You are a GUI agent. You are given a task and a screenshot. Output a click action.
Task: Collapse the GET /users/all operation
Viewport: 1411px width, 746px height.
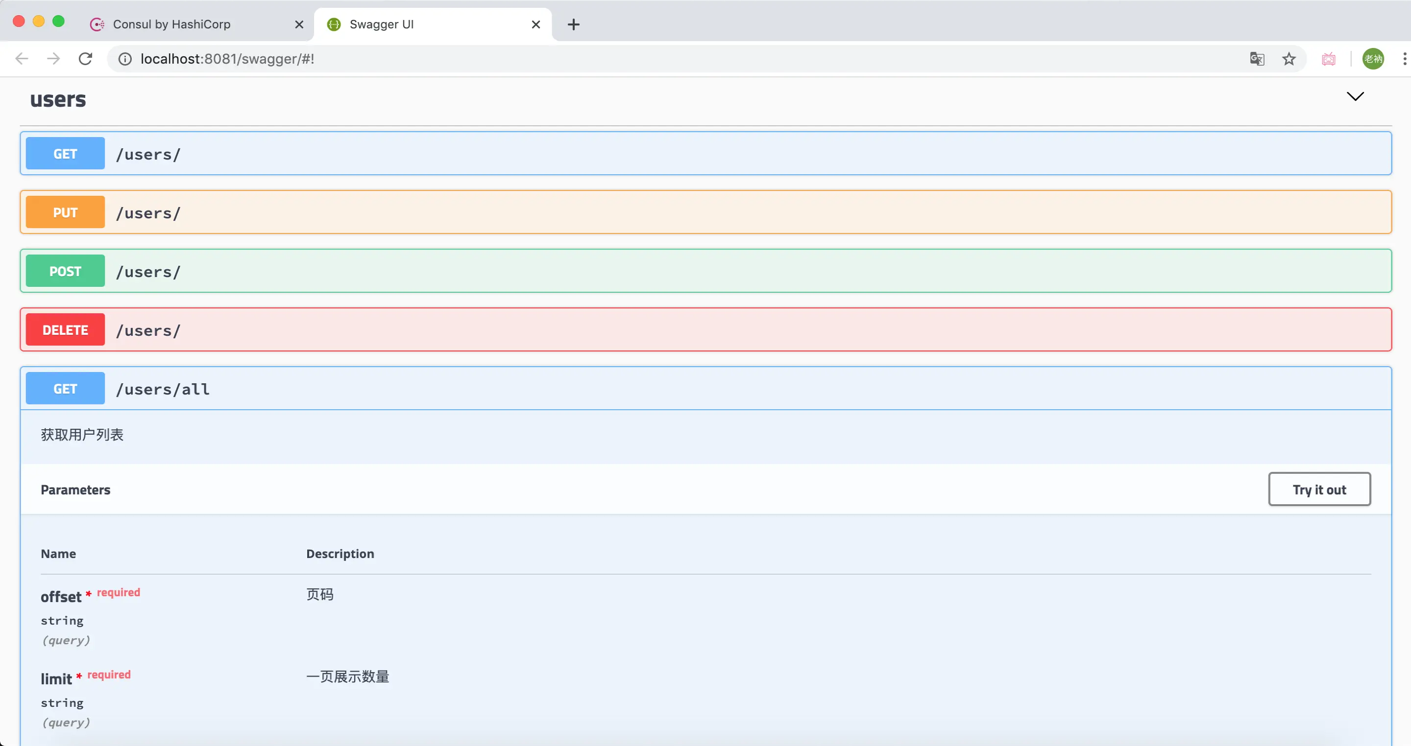click(x=705, y=389)
